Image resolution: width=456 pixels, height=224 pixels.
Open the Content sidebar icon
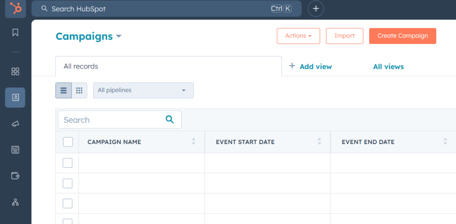pyautogui.click(x=15, y=150)
